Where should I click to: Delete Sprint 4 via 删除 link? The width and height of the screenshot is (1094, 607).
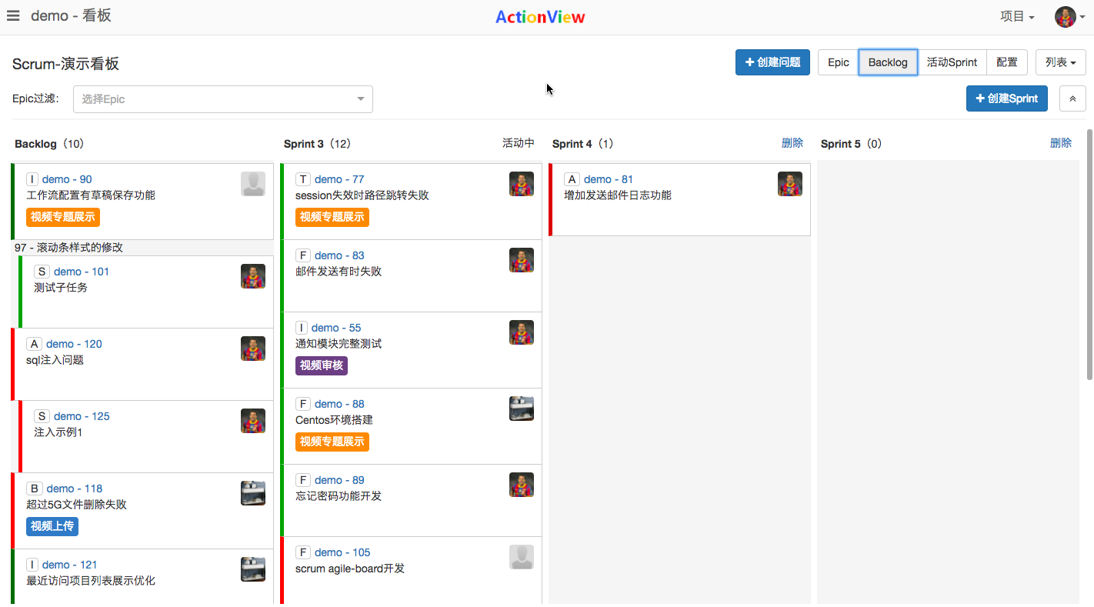[792, 143]
